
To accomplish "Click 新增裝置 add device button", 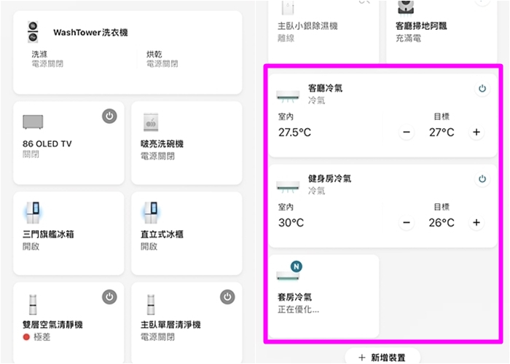I will pos(382,357).
